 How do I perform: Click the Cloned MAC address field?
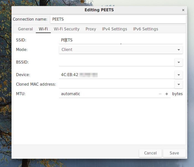[x=117, y=84]
